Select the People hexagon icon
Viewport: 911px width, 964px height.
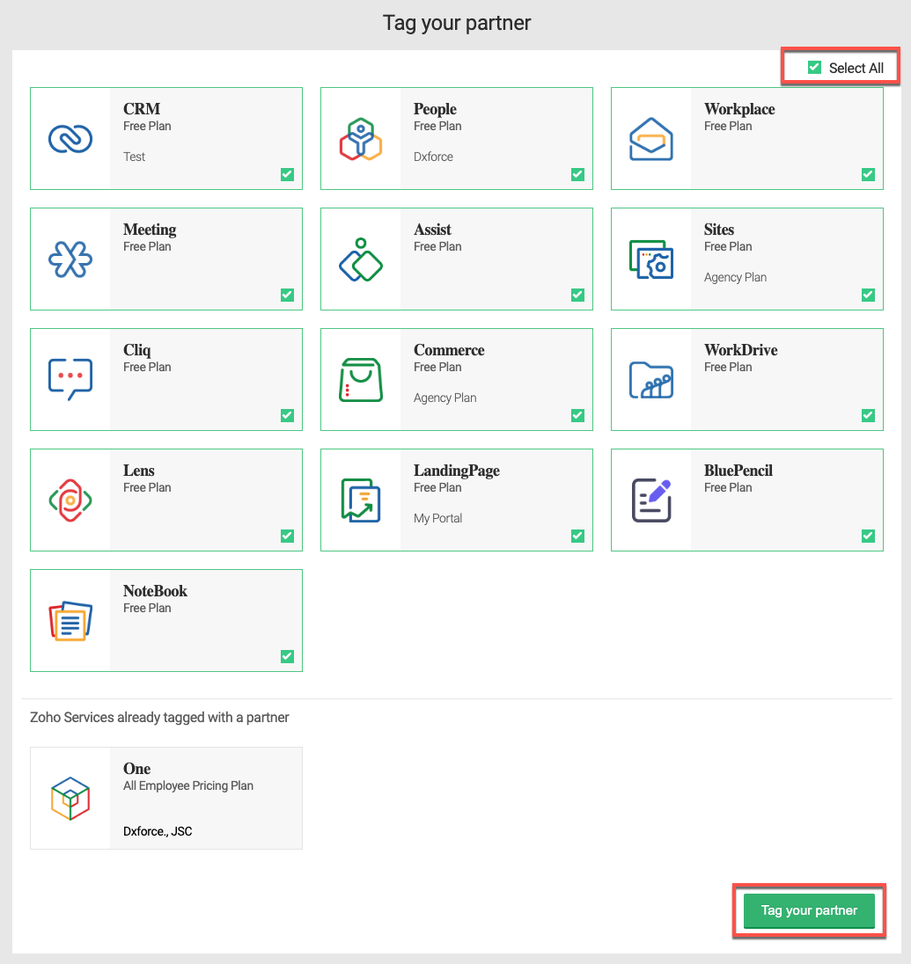click(x=361, y=139)
